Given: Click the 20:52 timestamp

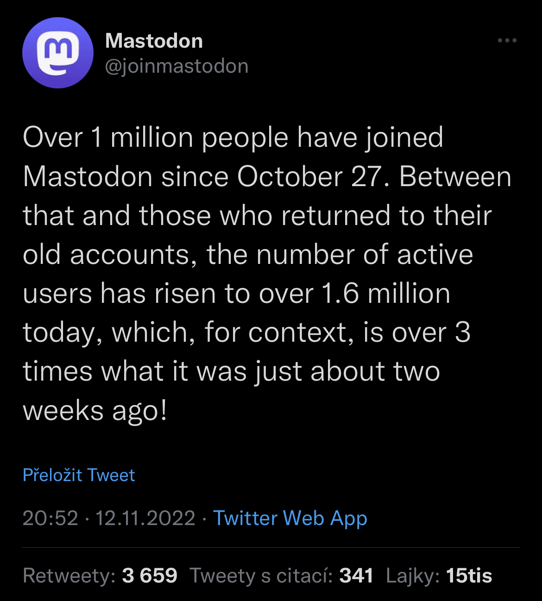Looking at the screenshot, I should point(50,518).
